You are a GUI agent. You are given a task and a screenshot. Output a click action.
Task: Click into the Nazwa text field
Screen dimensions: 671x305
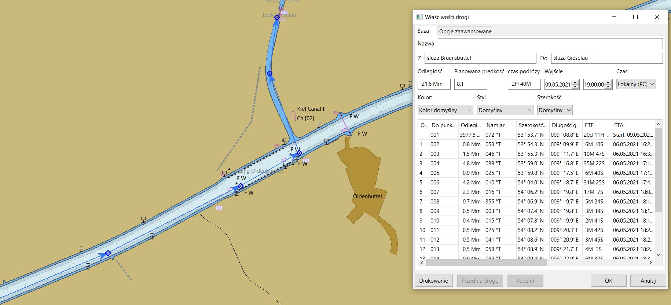(550, 44)
